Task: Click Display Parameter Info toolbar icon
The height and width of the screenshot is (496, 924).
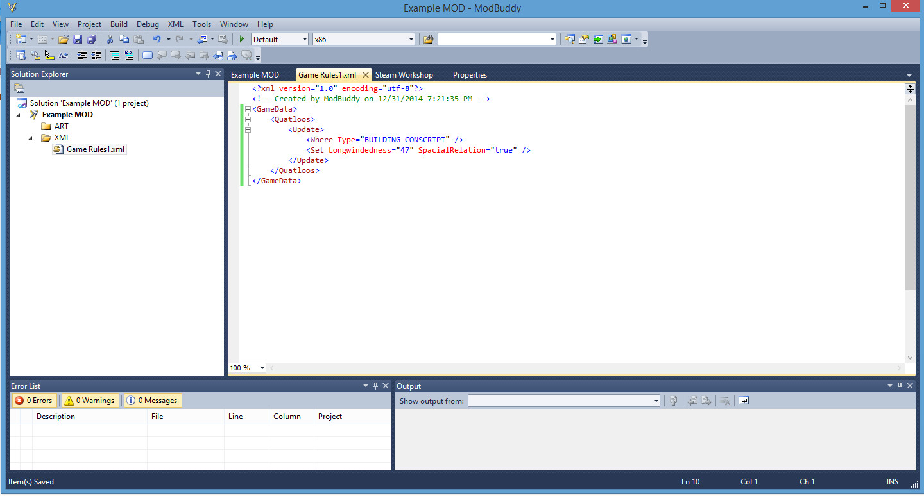Action: [x=35, y=55]
